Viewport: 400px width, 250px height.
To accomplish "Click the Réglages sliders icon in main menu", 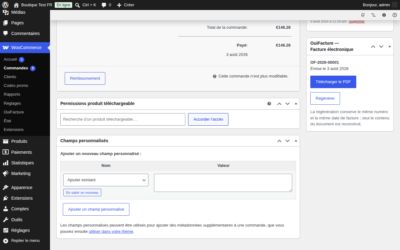I will click(x=6, y=230).
